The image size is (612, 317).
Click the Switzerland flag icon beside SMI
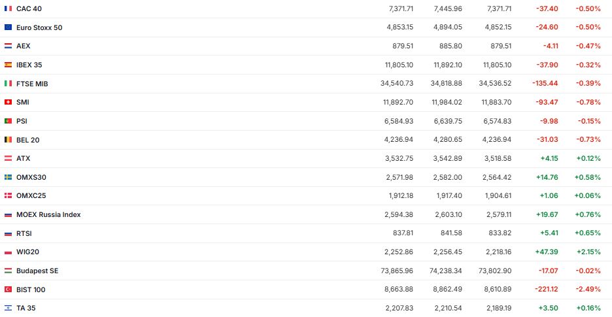(x=8, y=102)
